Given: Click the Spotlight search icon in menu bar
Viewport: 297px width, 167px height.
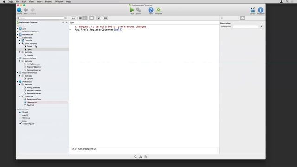Looking at the screenshot, I should [x=287, y=2].
